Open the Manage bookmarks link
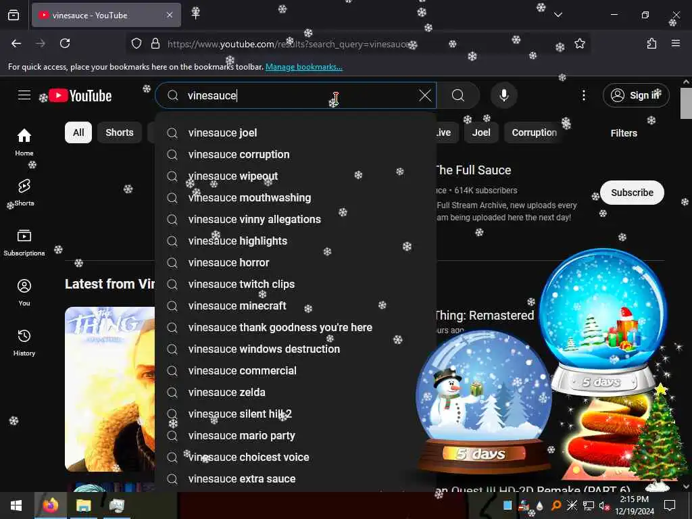The width and height of the screenshot is (692, 519). pos(303,67)
